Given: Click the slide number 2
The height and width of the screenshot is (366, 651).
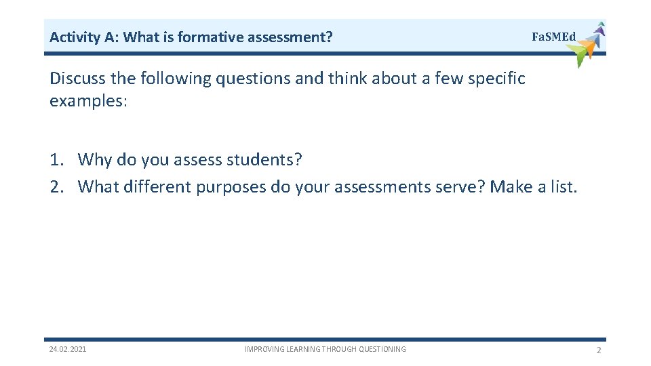Looking at the screenshot, I should pyautogui.click(x=598, y=350).
